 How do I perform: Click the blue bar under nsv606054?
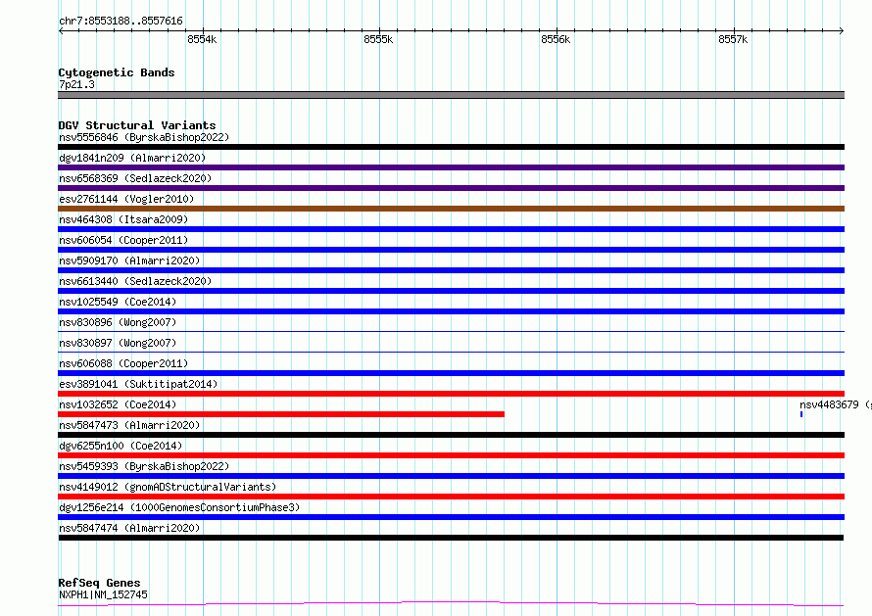(451, 250)
